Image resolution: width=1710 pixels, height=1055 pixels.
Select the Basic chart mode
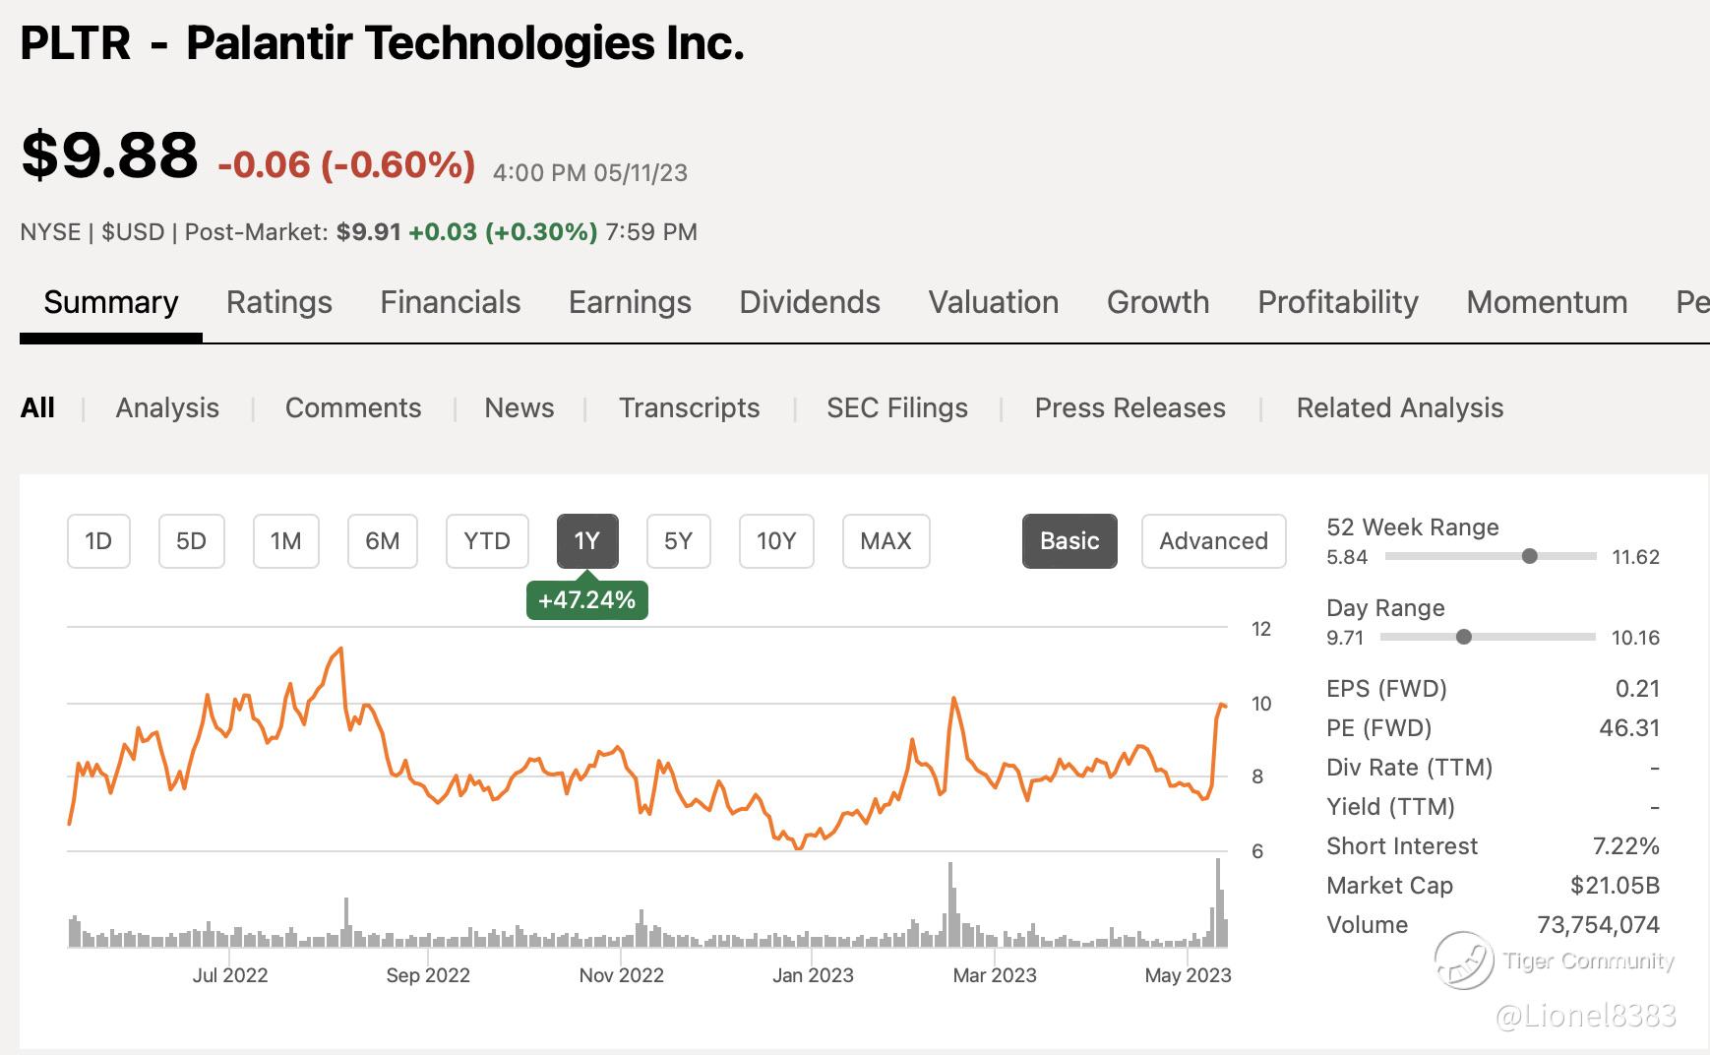click(x=1069, y=541)
